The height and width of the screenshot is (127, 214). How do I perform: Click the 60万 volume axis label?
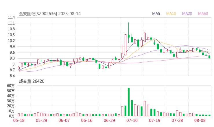coord(11,86)
